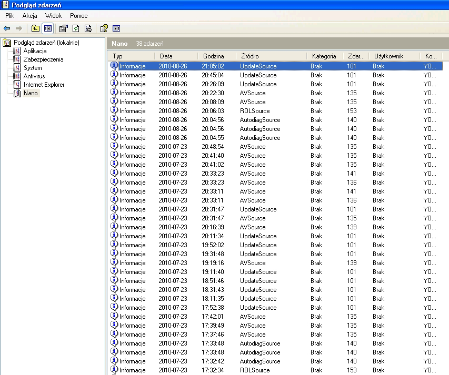Click the info icon of the 20:16:39 event

(114, 227)
